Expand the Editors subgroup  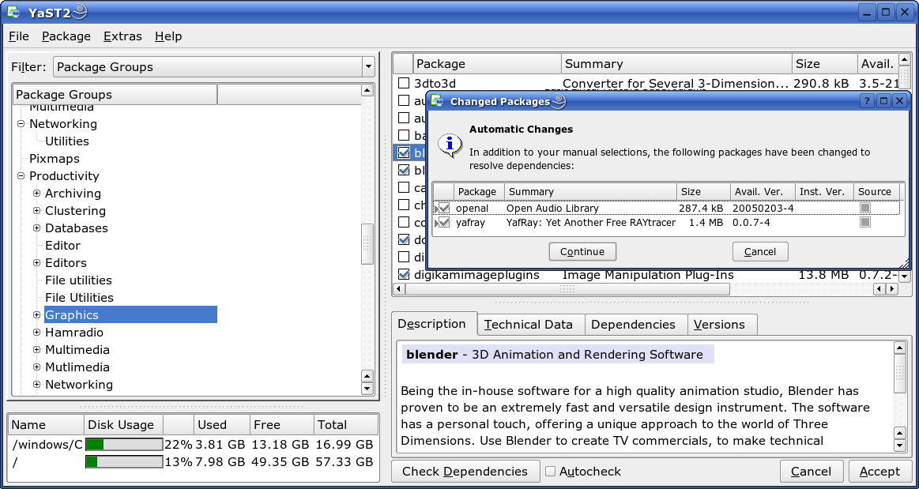click(x=37, y=263)
